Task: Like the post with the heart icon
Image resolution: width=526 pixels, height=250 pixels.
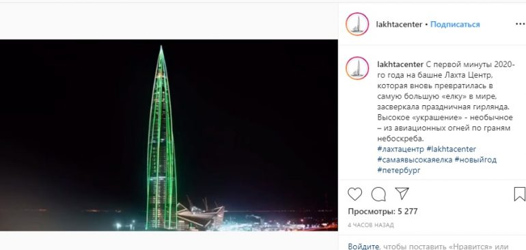Action: click(x=355, y=194)
